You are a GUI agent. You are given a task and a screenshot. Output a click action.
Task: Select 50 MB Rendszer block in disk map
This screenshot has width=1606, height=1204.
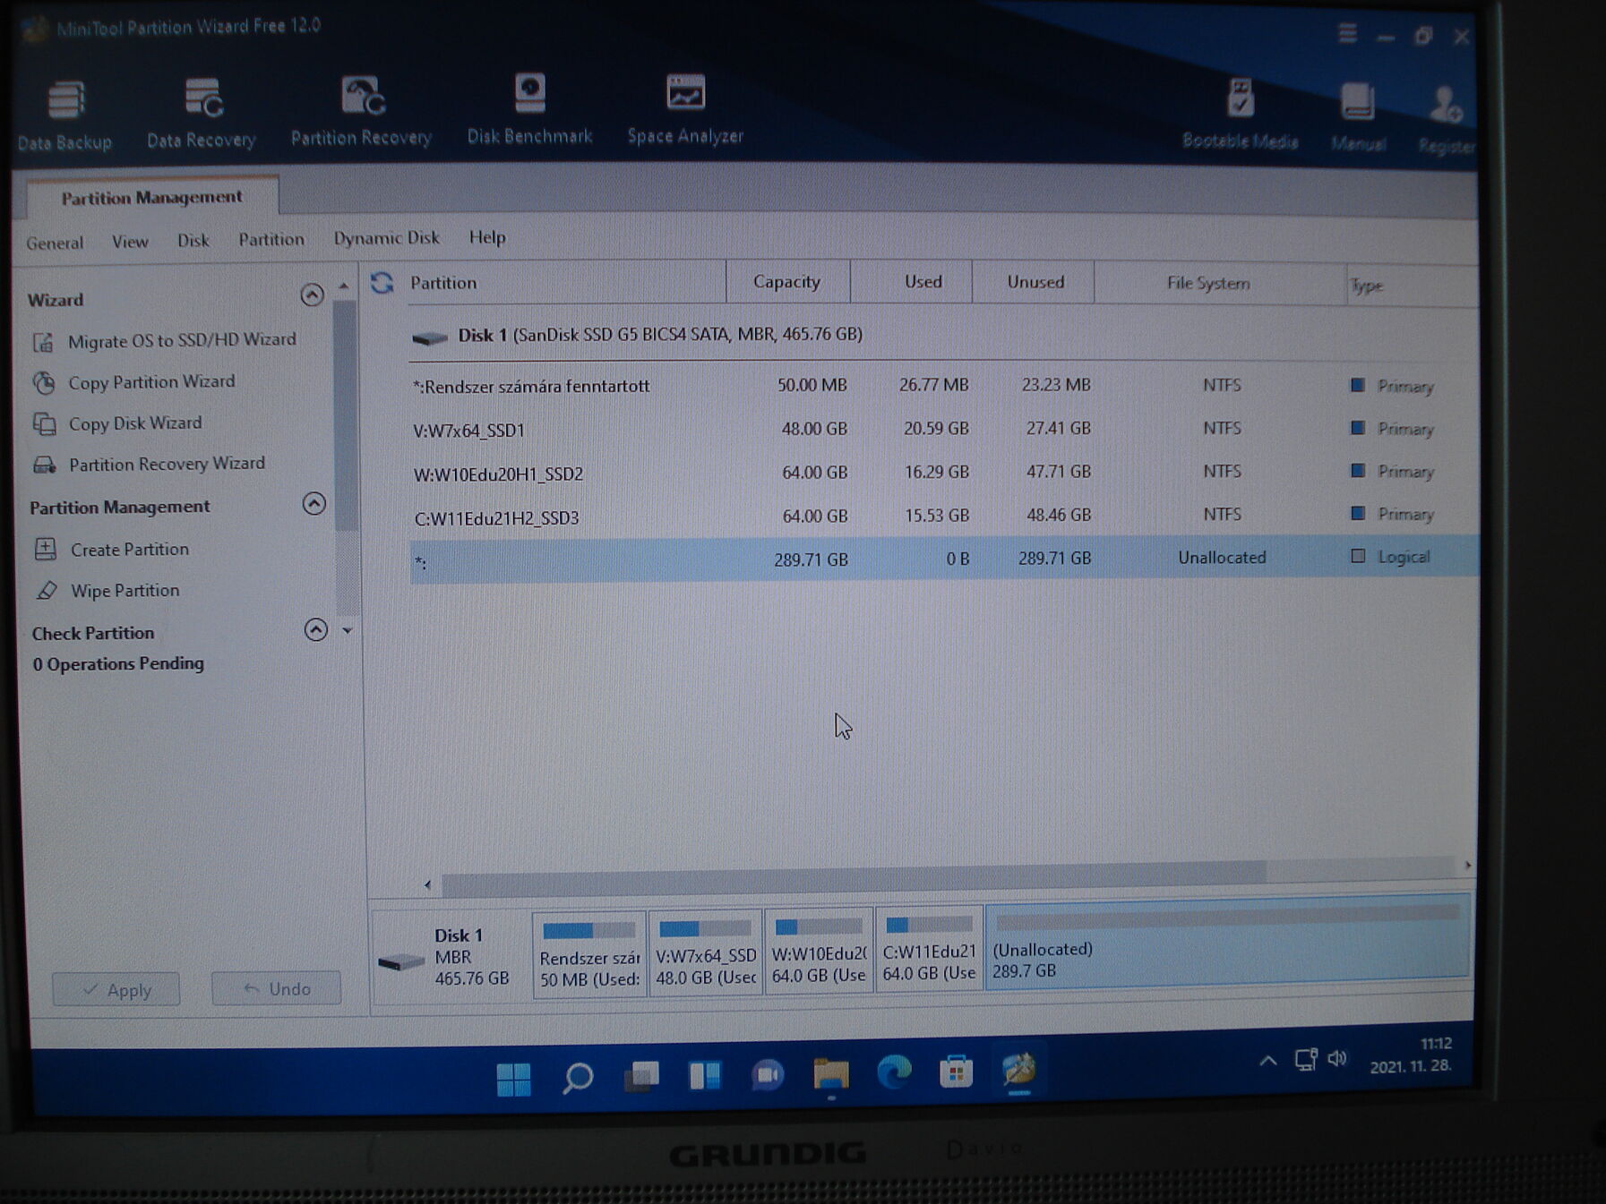click(589, 954)
